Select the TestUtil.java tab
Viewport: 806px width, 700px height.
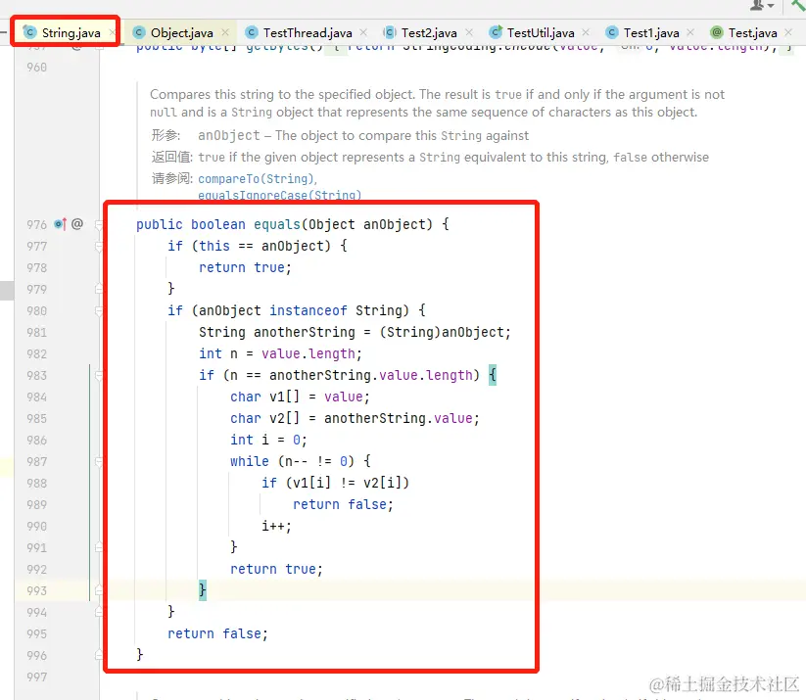click(541, 33)
